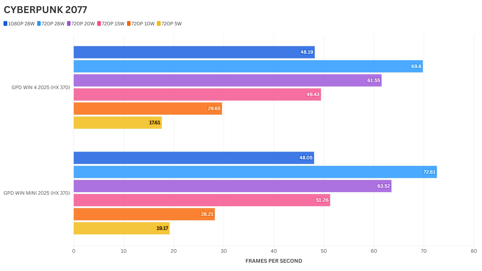Click the CYBERPUNK 2077 chart title
Screen dimensions: 482x271
45,10
